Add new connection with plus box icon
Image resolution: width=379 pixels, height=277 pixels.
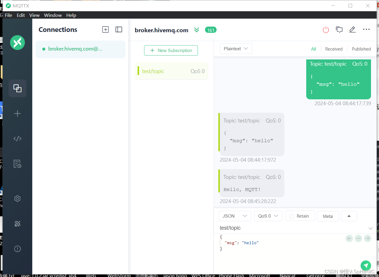point(105,30)
